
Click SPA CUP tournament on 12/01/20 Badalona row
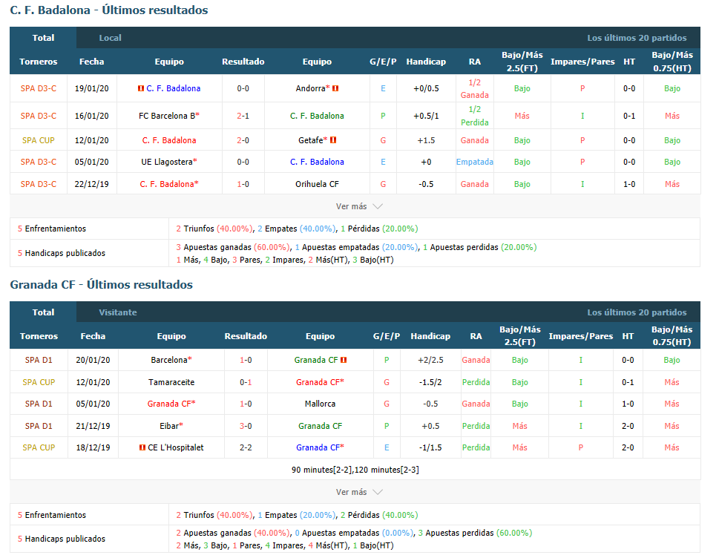pos(39,140)
